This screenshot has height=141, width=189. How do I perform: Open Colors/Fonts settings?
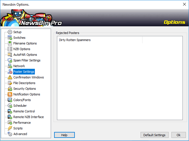pos(22,100)
